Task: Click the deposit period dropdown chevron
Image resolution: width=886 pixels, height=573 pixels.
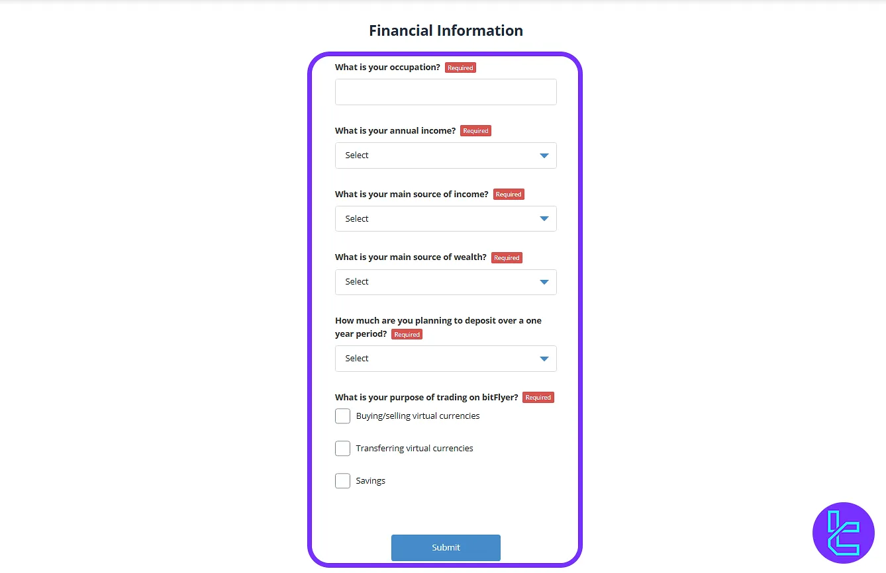Action: click(x=544, y=358)
